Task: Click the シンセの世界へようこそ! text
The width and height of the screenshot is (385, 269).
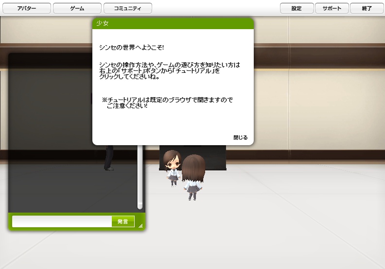Action: coord(132,48)
